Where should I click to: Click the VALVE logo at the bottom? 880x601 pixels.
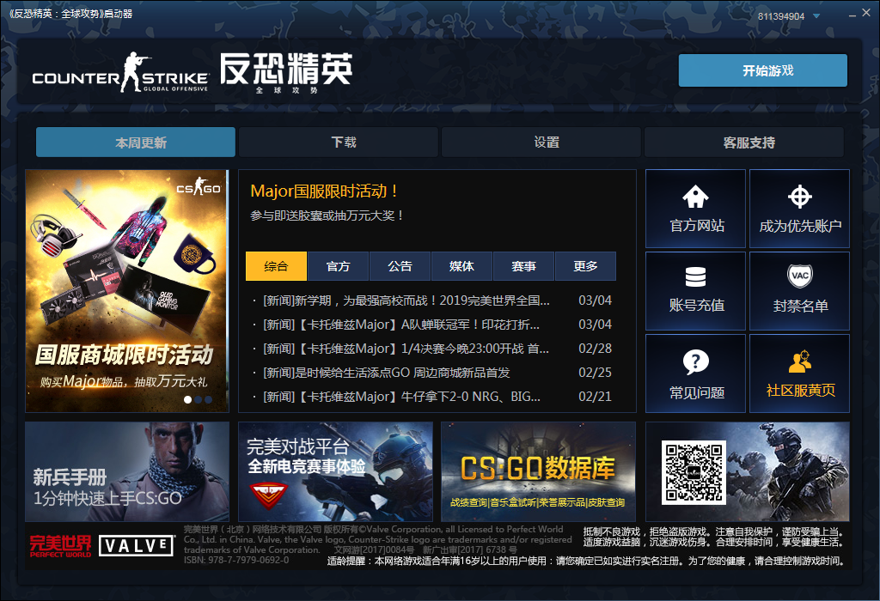136,545
